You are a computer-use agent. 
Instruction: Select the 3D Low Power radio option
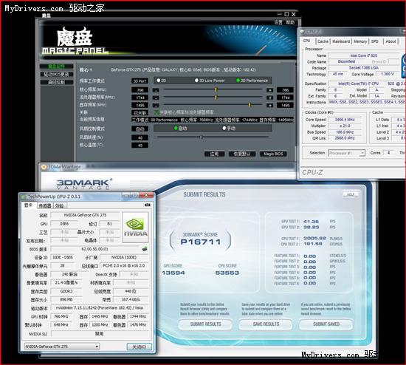[196, 81]
